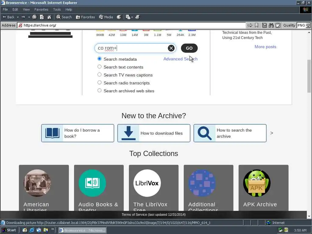
Task: Click the save page image icon
Action: point(264,25)
